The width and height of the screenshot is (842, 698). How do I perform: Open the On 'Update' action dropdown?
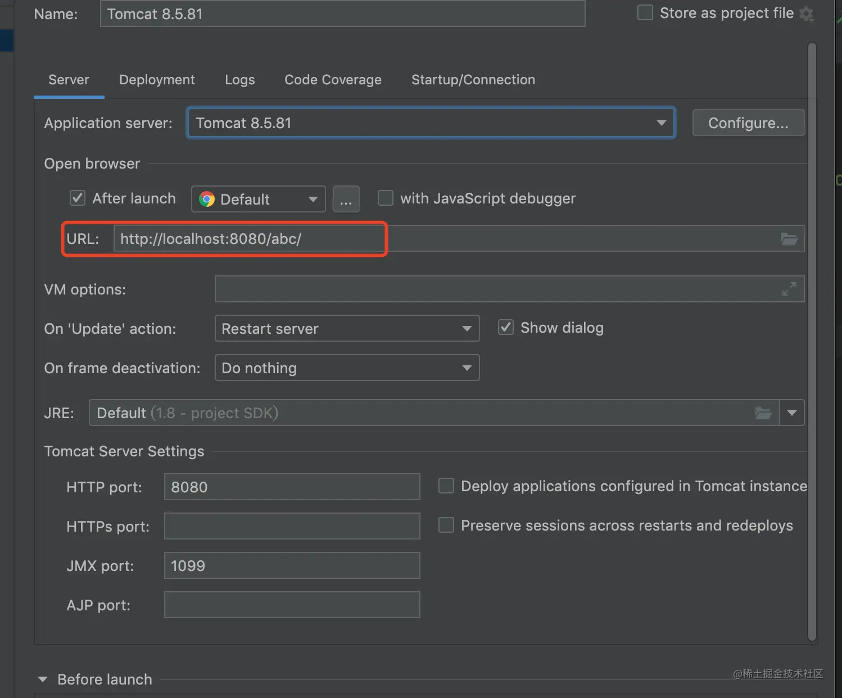[347, 328]
